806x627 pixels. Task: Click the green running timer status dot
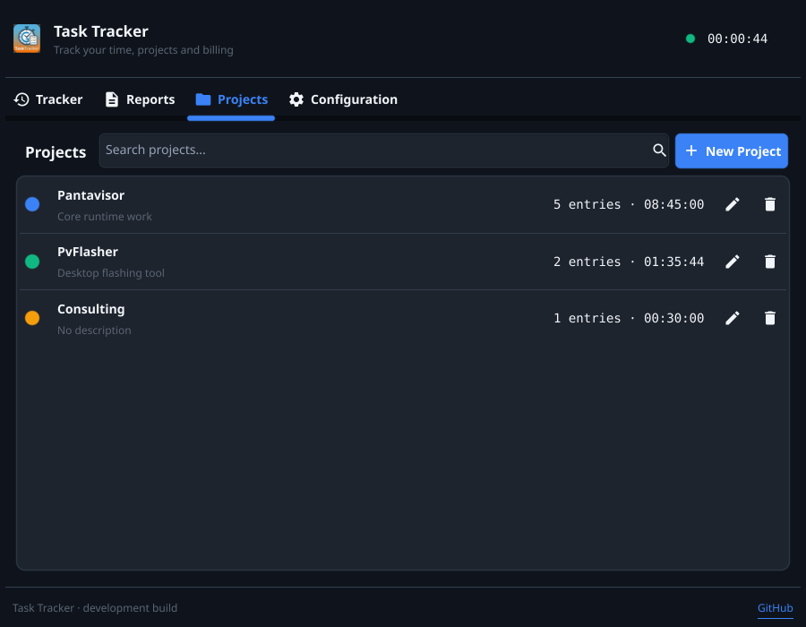(690, 39)
